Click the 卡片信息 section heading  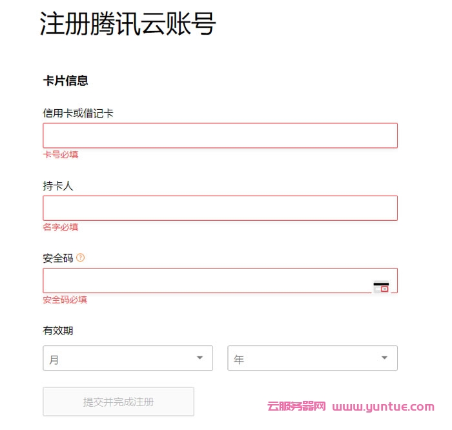tap(66, 81)
